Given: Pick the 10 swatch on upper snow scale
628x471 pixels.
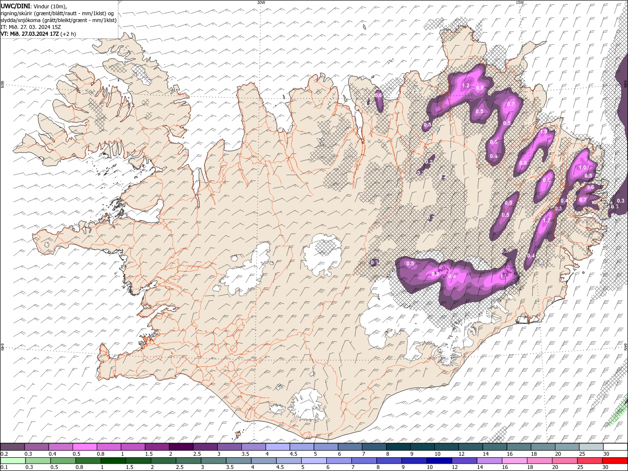Looking at the screenshot, I should 446,447.
